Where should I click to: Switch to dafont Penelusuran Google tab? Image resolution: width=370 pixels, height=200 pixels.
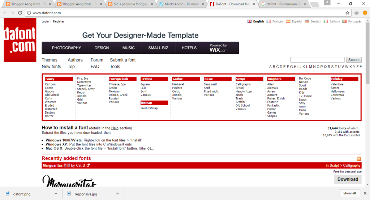284,4
